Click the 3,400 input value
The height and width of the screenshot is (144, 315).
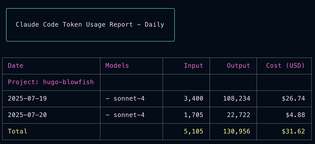[x=193, y=99]
